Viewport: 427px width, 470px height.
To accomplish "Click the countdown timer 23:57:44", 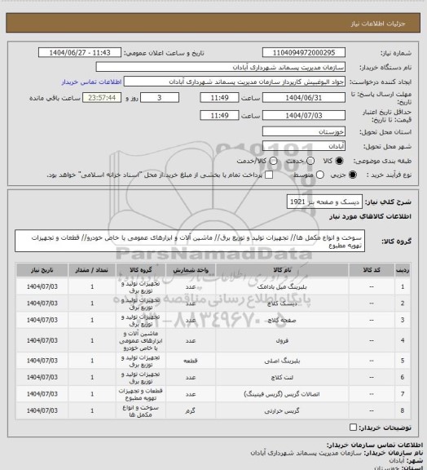I will click(102, 98).
